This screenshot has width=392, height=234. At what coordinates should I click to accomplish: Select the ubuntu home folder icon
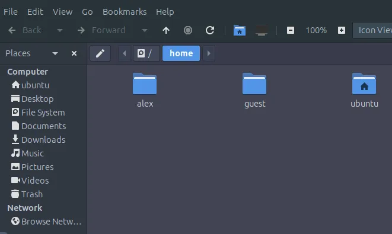coord(364,84)
